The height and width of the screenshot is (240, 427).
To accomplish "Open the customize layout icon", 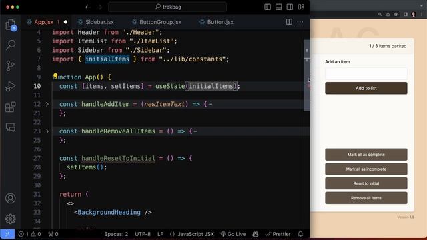I will click(x=301, y=7).
